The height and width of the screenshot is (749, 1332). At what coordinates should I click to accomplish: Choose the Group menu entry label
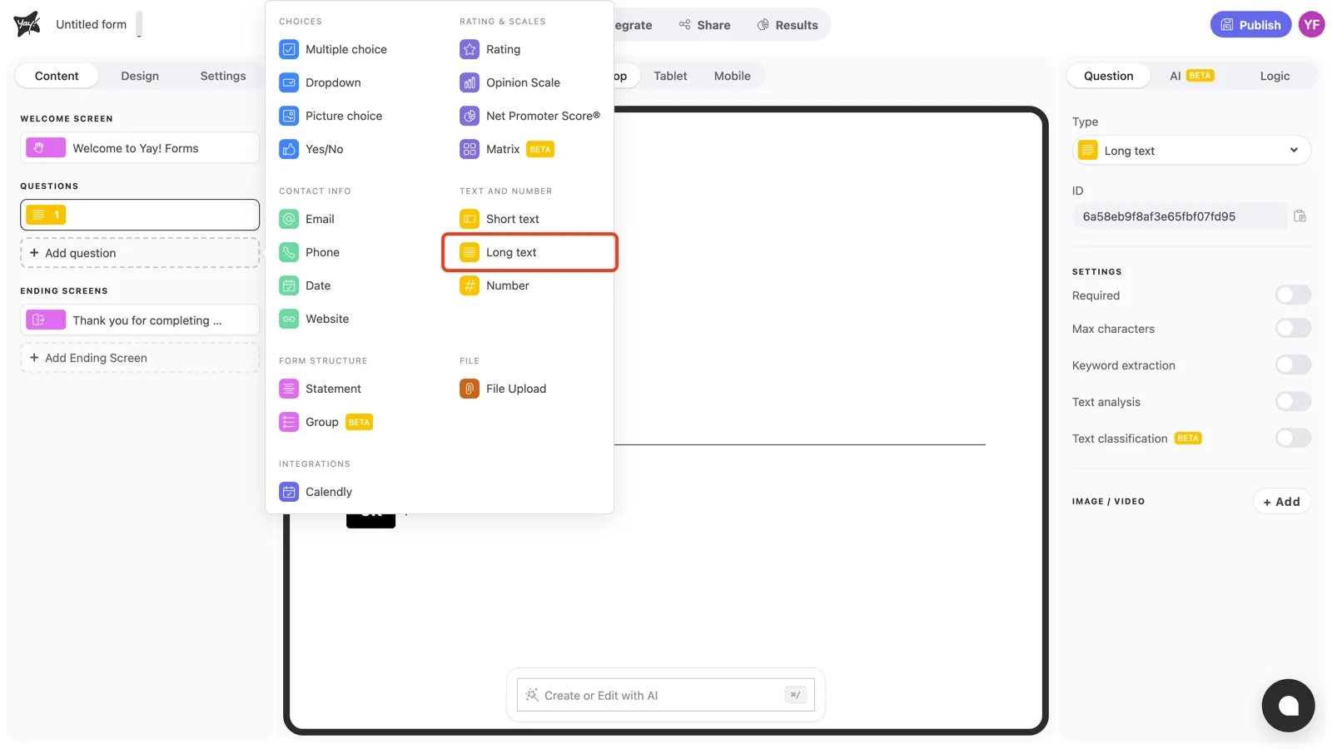click(322, 422)
